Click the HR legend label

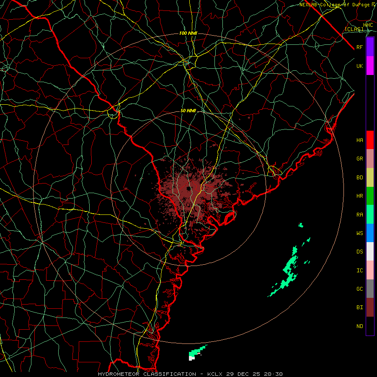pos(360,196)
